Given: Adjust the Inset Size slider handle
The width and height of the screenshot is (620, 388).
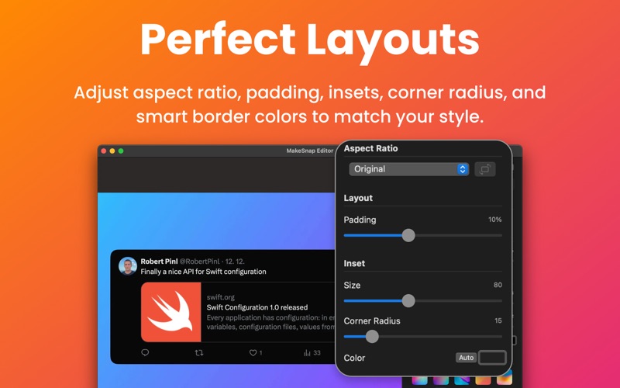Looking at the screenshot, I should (x=408, y=300).
